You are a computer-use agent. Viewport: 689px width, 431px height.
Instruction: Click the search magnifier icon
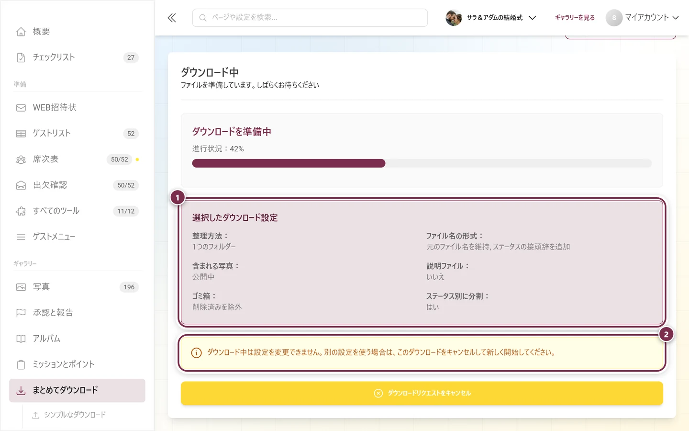click(203, 18)
